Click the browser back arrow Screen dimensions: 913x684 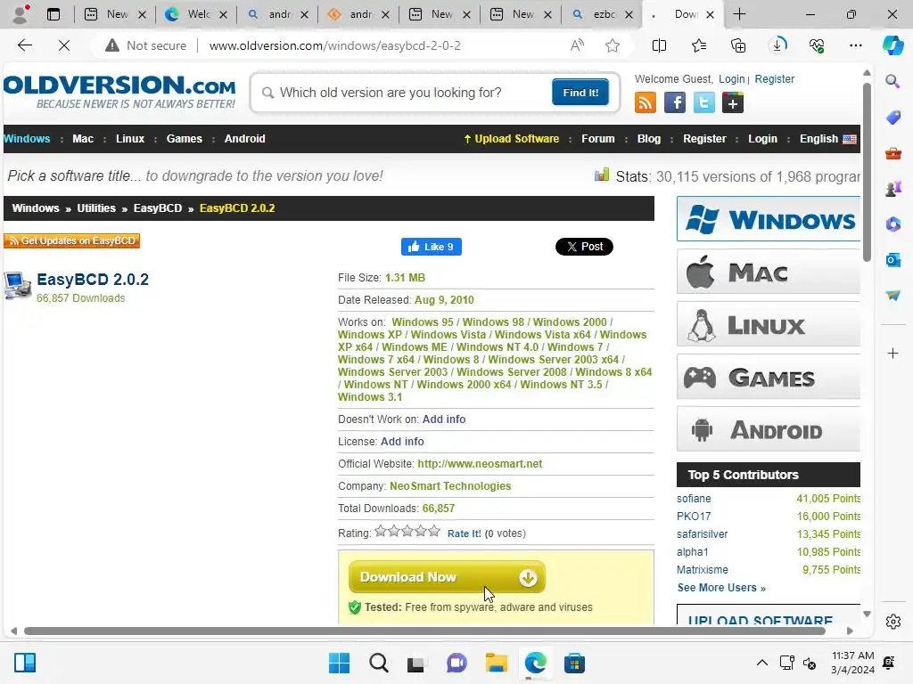click(24, 45)
